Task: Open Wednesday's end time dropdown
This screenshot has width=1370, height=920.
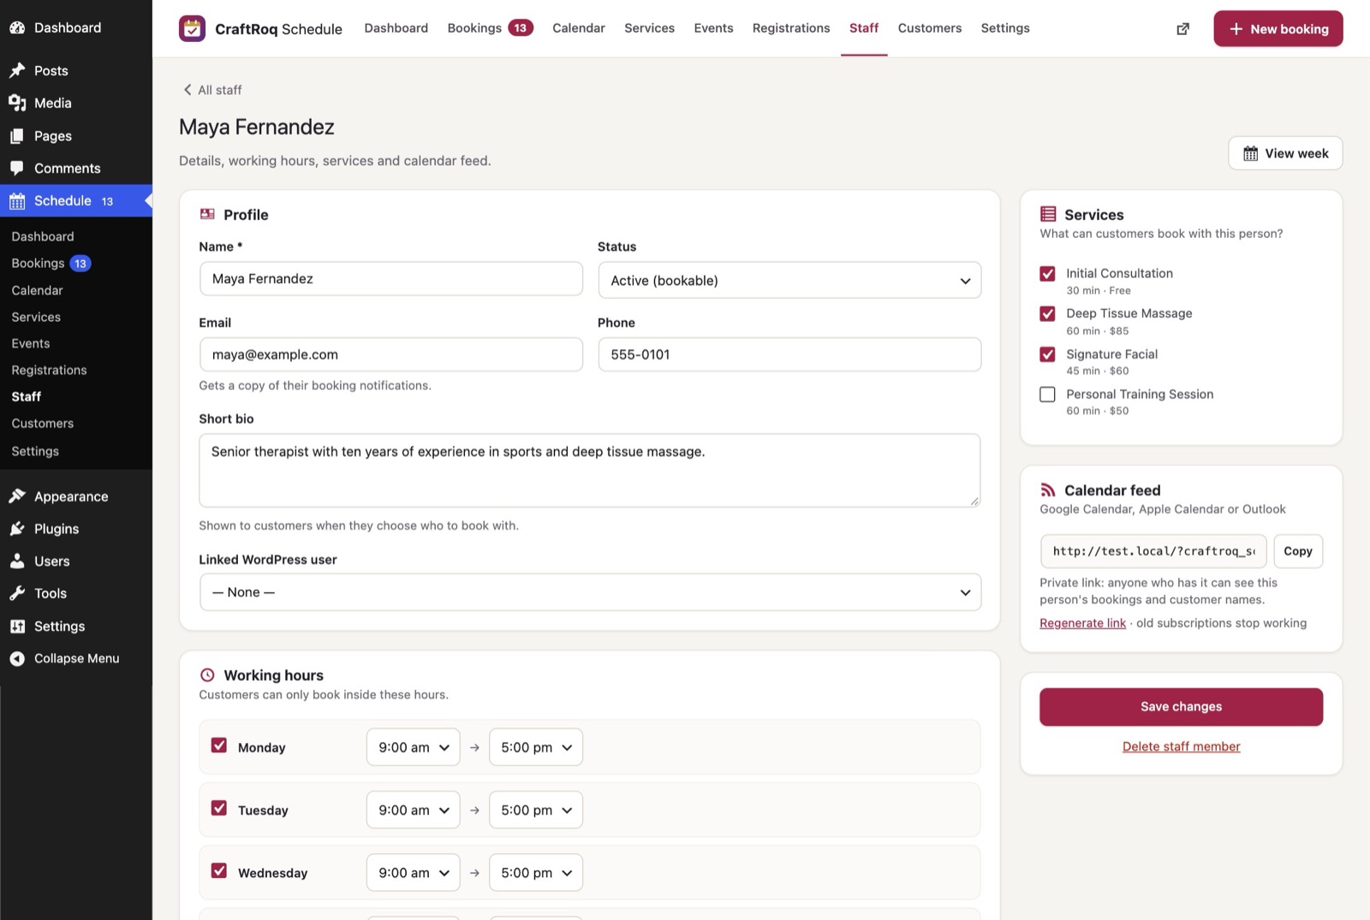Action: pyautogui.click(x=535, y=872)
